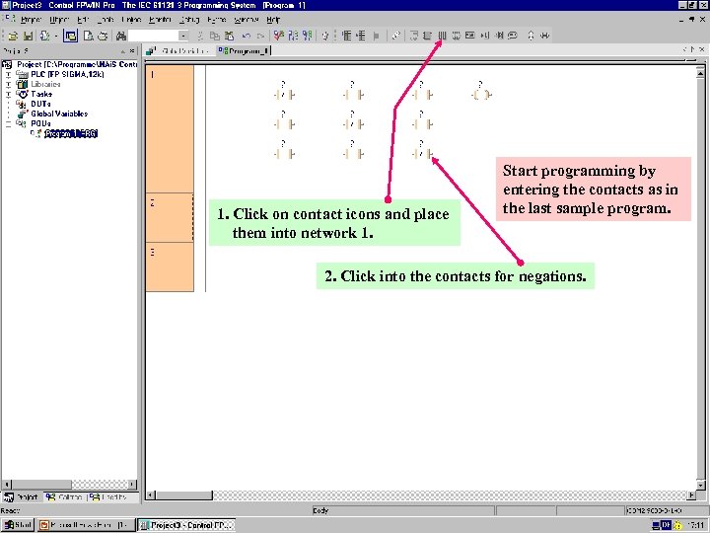
Task: Click the vertical resize arrow toolbar icon
Action: [531, 36]
